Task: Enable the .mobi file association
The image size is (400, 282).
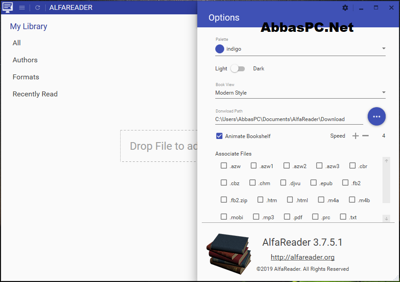Action: [x=224, y=217]
